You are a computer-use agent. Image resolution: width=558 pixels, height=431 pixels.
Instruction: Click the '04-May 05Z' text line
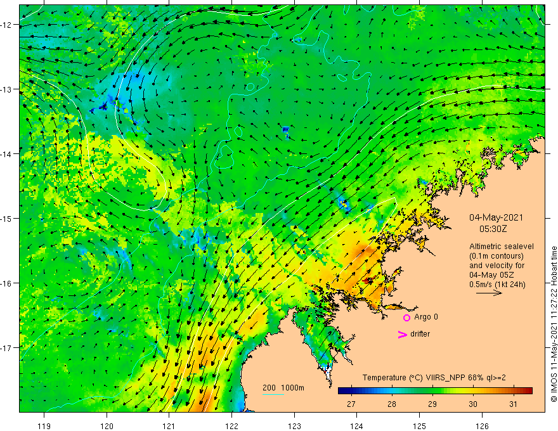(491, 275)
